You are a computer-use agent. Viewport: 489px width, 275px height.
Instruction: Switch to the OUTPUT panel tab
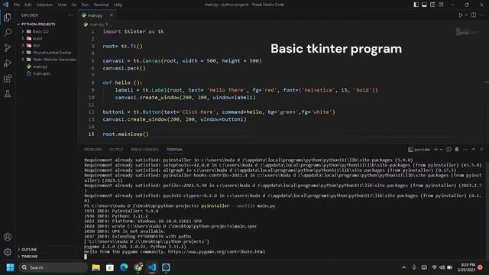[116, 150]
